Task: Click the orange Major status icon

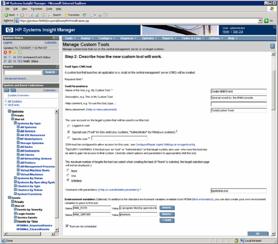Action: 10,53
